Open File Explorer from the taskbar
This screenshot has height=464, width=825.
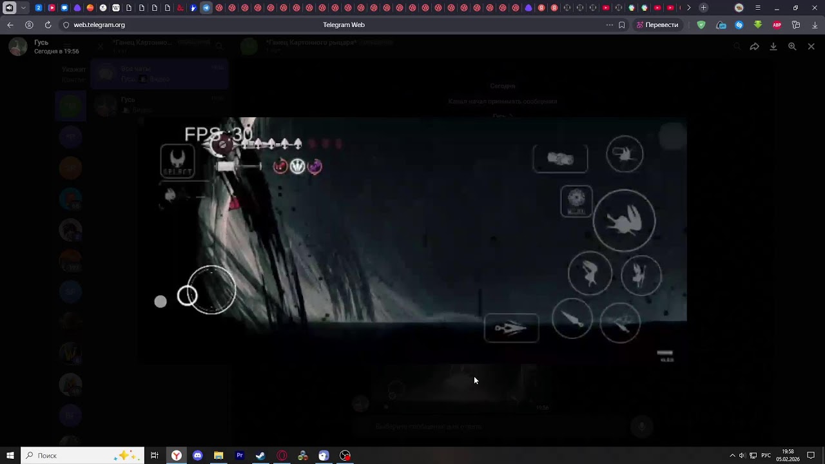pos(218,456)
